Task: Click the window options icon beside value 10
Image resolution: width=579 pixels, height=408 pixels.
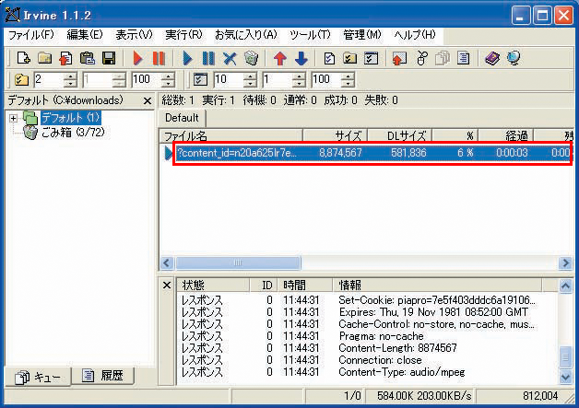Action: click(200, 79)
